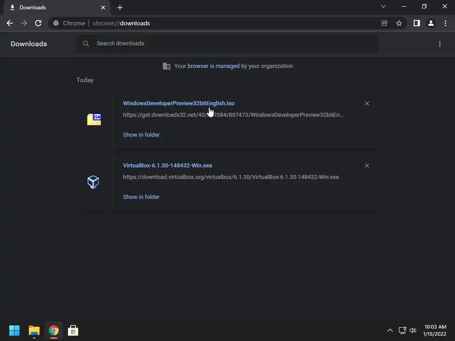Open the Windows Start menu
Screen dimensions: 455x341
tap(15, 330)
